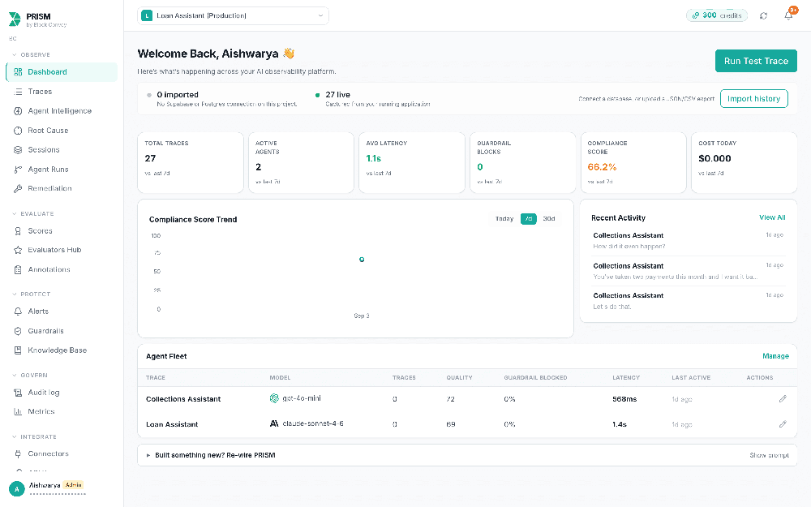Click the Sessions layers icon

point(18,149)
